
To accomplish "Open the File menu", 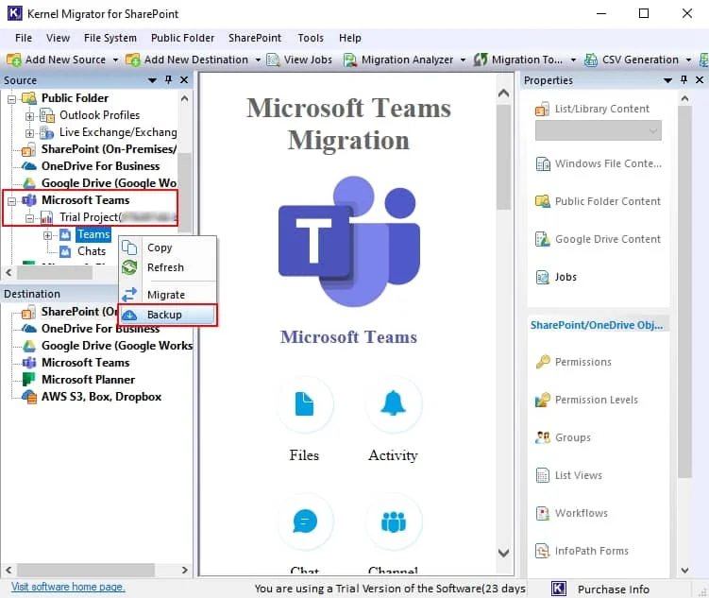I will click(x=24, y=38).
